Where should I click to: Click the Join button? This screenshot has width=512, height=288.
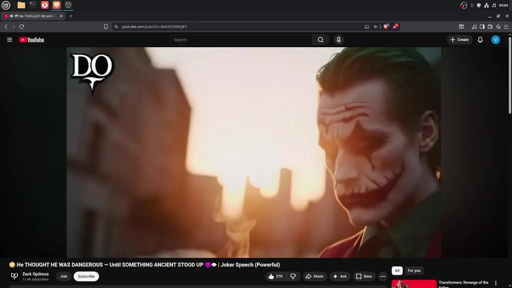64,276
